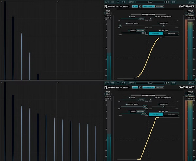The height and width of the screenshot is (161, 196).
Task: Click the A/B compare button in lower plugin
Action: (119, 83)
